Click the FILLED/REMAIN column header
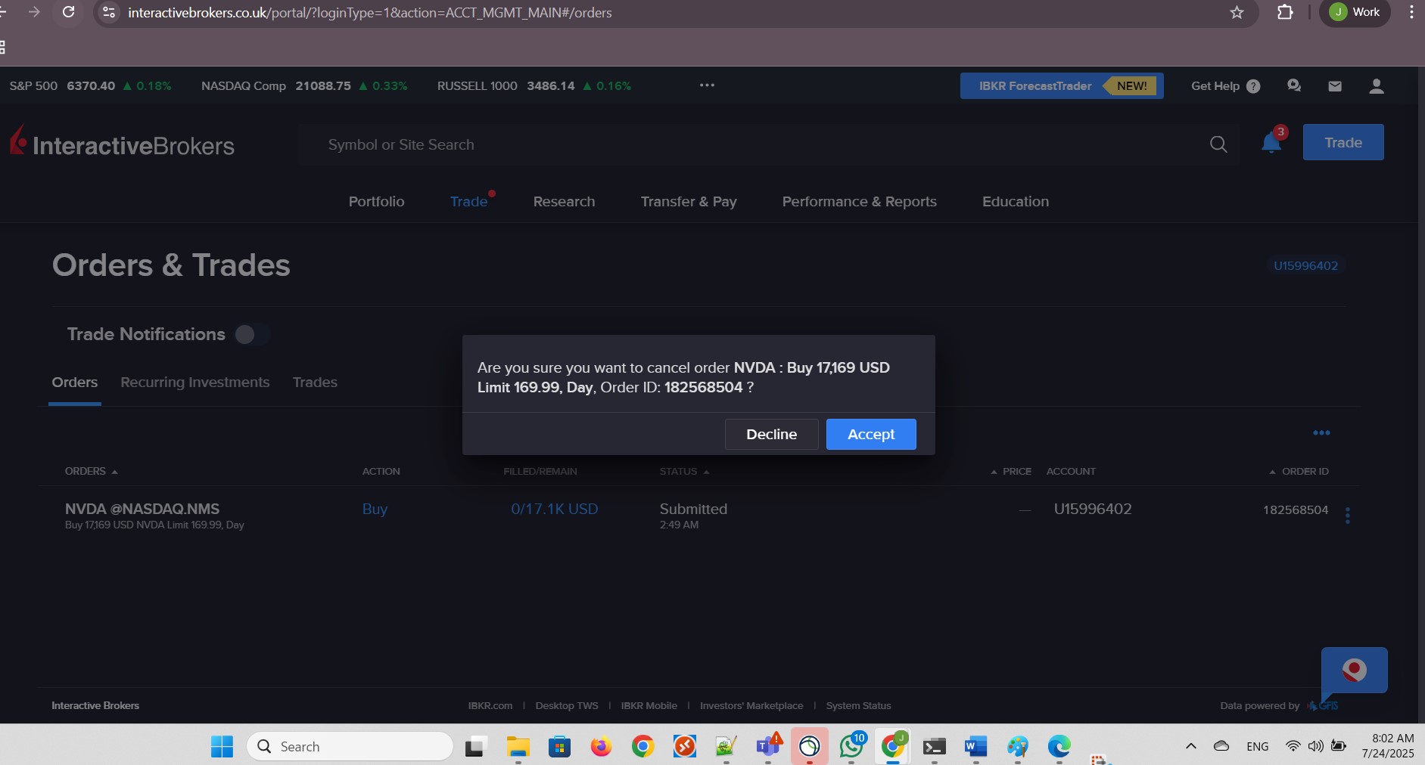This screenshot has height=765, width=1425. pyautogui.click(x=540, y=471)
